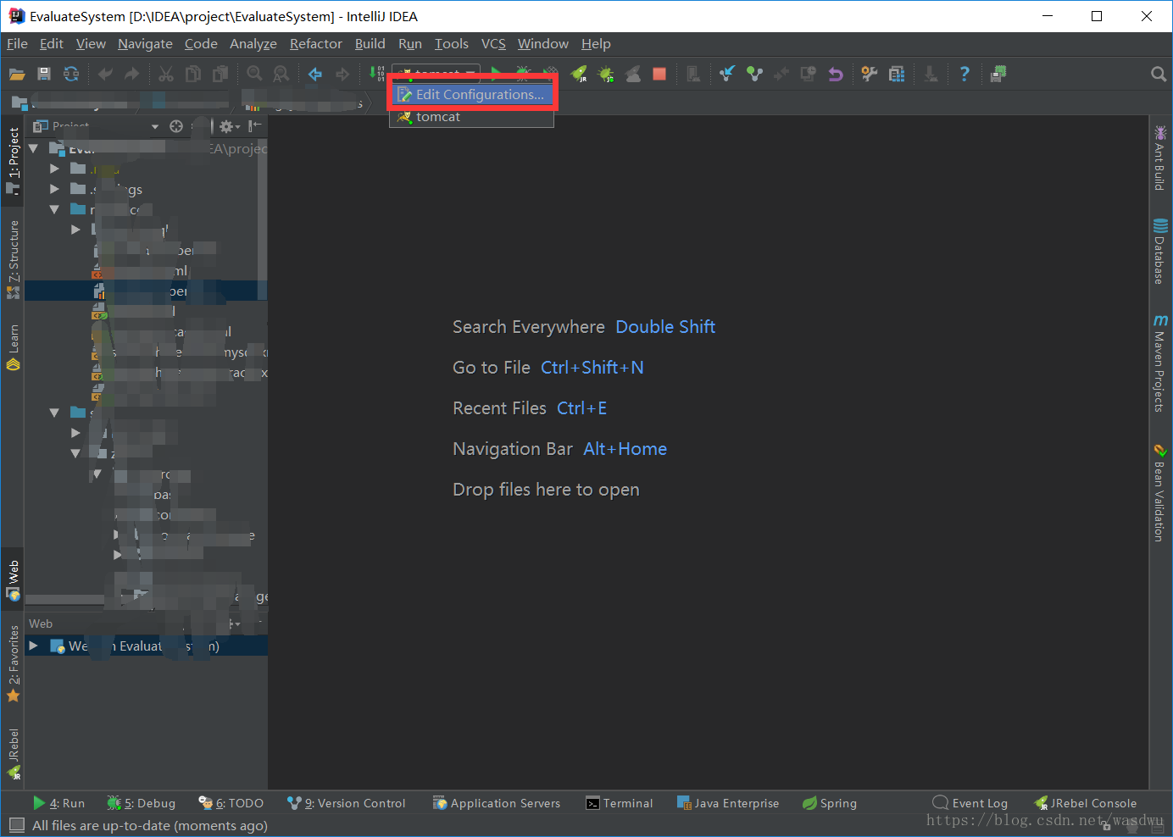The image size is (1173, 837).
Task: Open the Terminal bottom tab
Action: 620,803
